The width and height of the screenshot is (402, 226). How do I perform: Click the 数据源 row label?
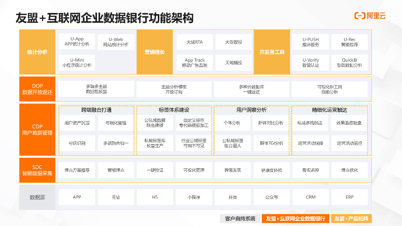(x=37, y=197)
